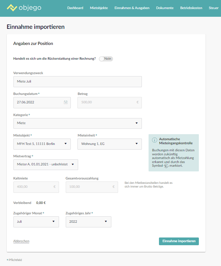Expand the Mietobjekt dropdown MFH Test 5
Screen dimensions: 221x266
[x=42, y=144]
